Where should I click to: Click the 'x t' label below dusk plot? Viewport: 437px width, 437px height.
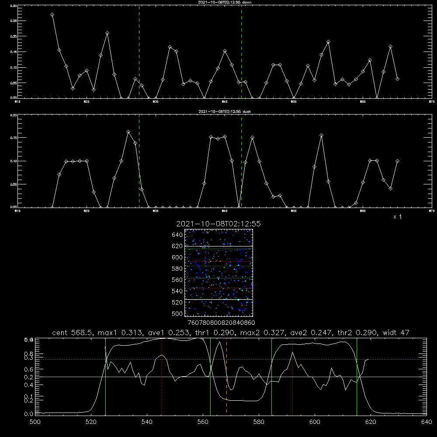397,217
